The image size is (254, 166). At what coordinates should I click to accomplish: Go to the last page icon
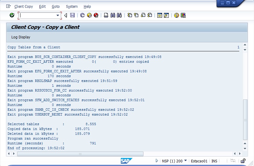point(150,15)
